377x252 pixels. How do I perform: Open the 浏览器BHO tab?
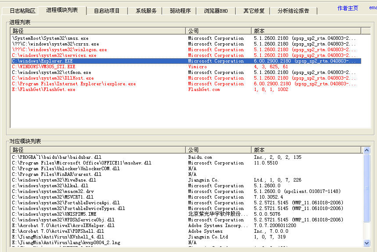[216, 11]
